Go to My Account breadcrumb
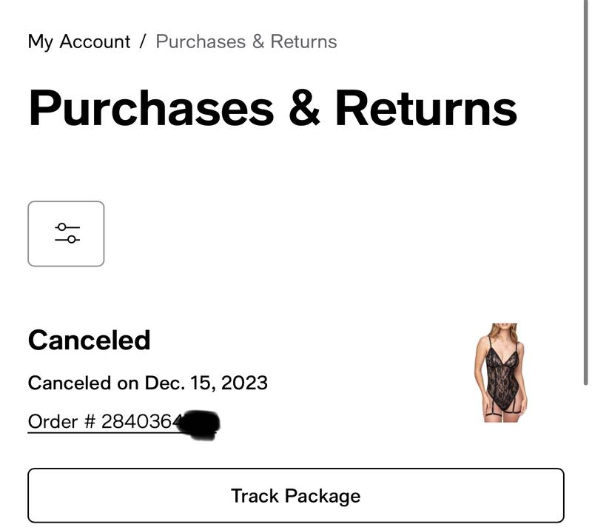The image size is (592, 530). (x=79, y=41)
